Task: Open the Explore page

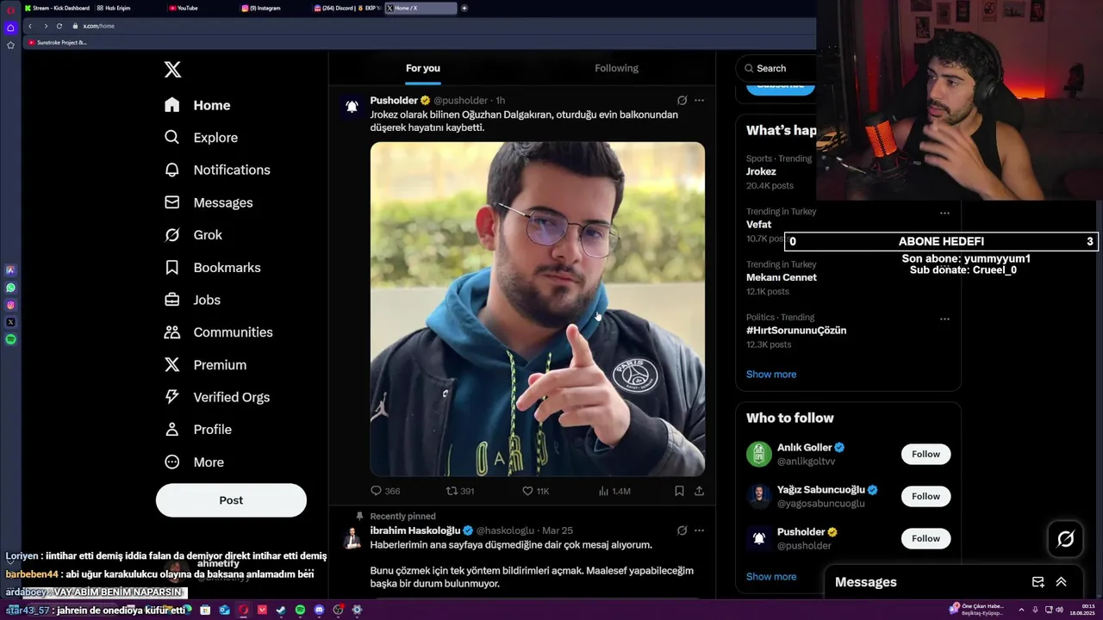Action: click(201, 138)
